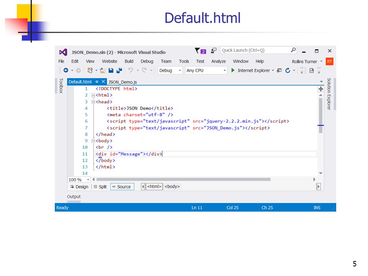The image size is (368, 276).
Task: Open the Solution Explorer side panel
Action: click(329, 94)
